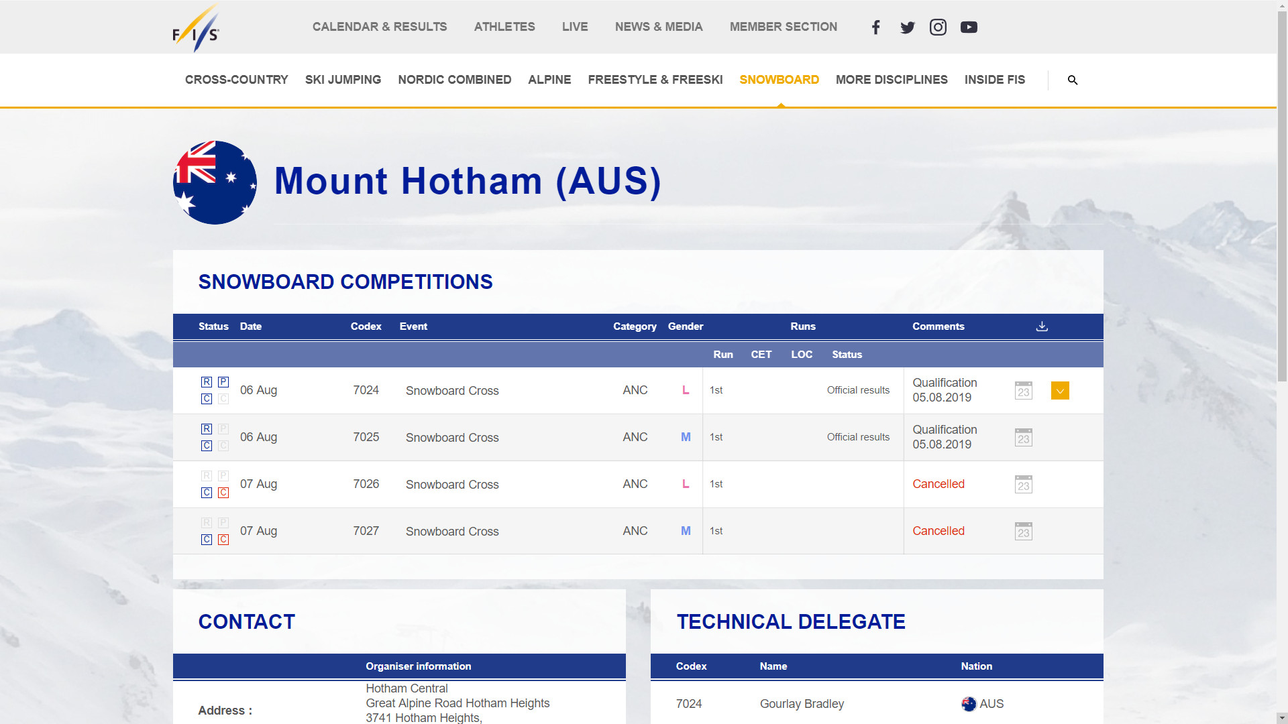This screenshot has height=724, width=1288.
Task: Expand the yellow chevron on 7024 row
Action: (x=1060, y=391)
